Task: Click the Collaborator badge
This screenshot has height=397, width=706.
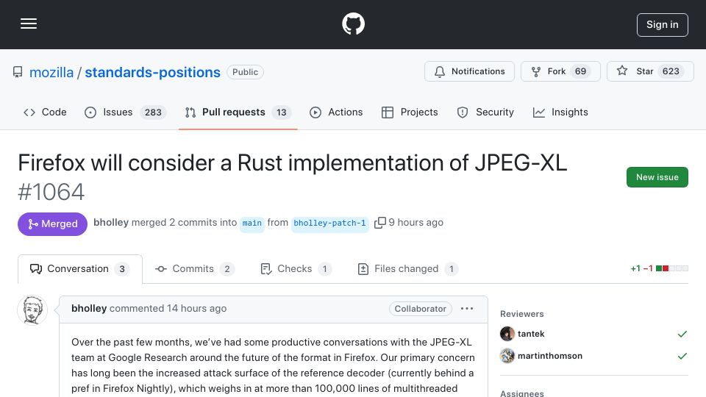Action: [x=420, y=309]
